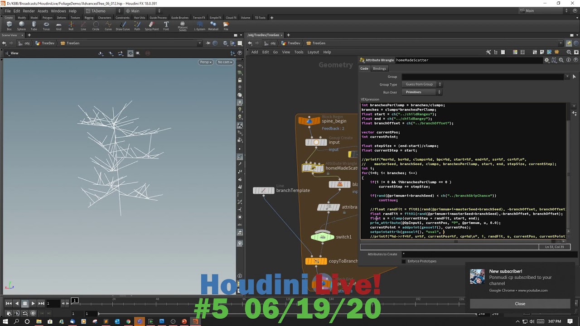This screenshot has height=326, width=580.
Task: Open the Group Type dropdown
Action: tap(422, 84)
